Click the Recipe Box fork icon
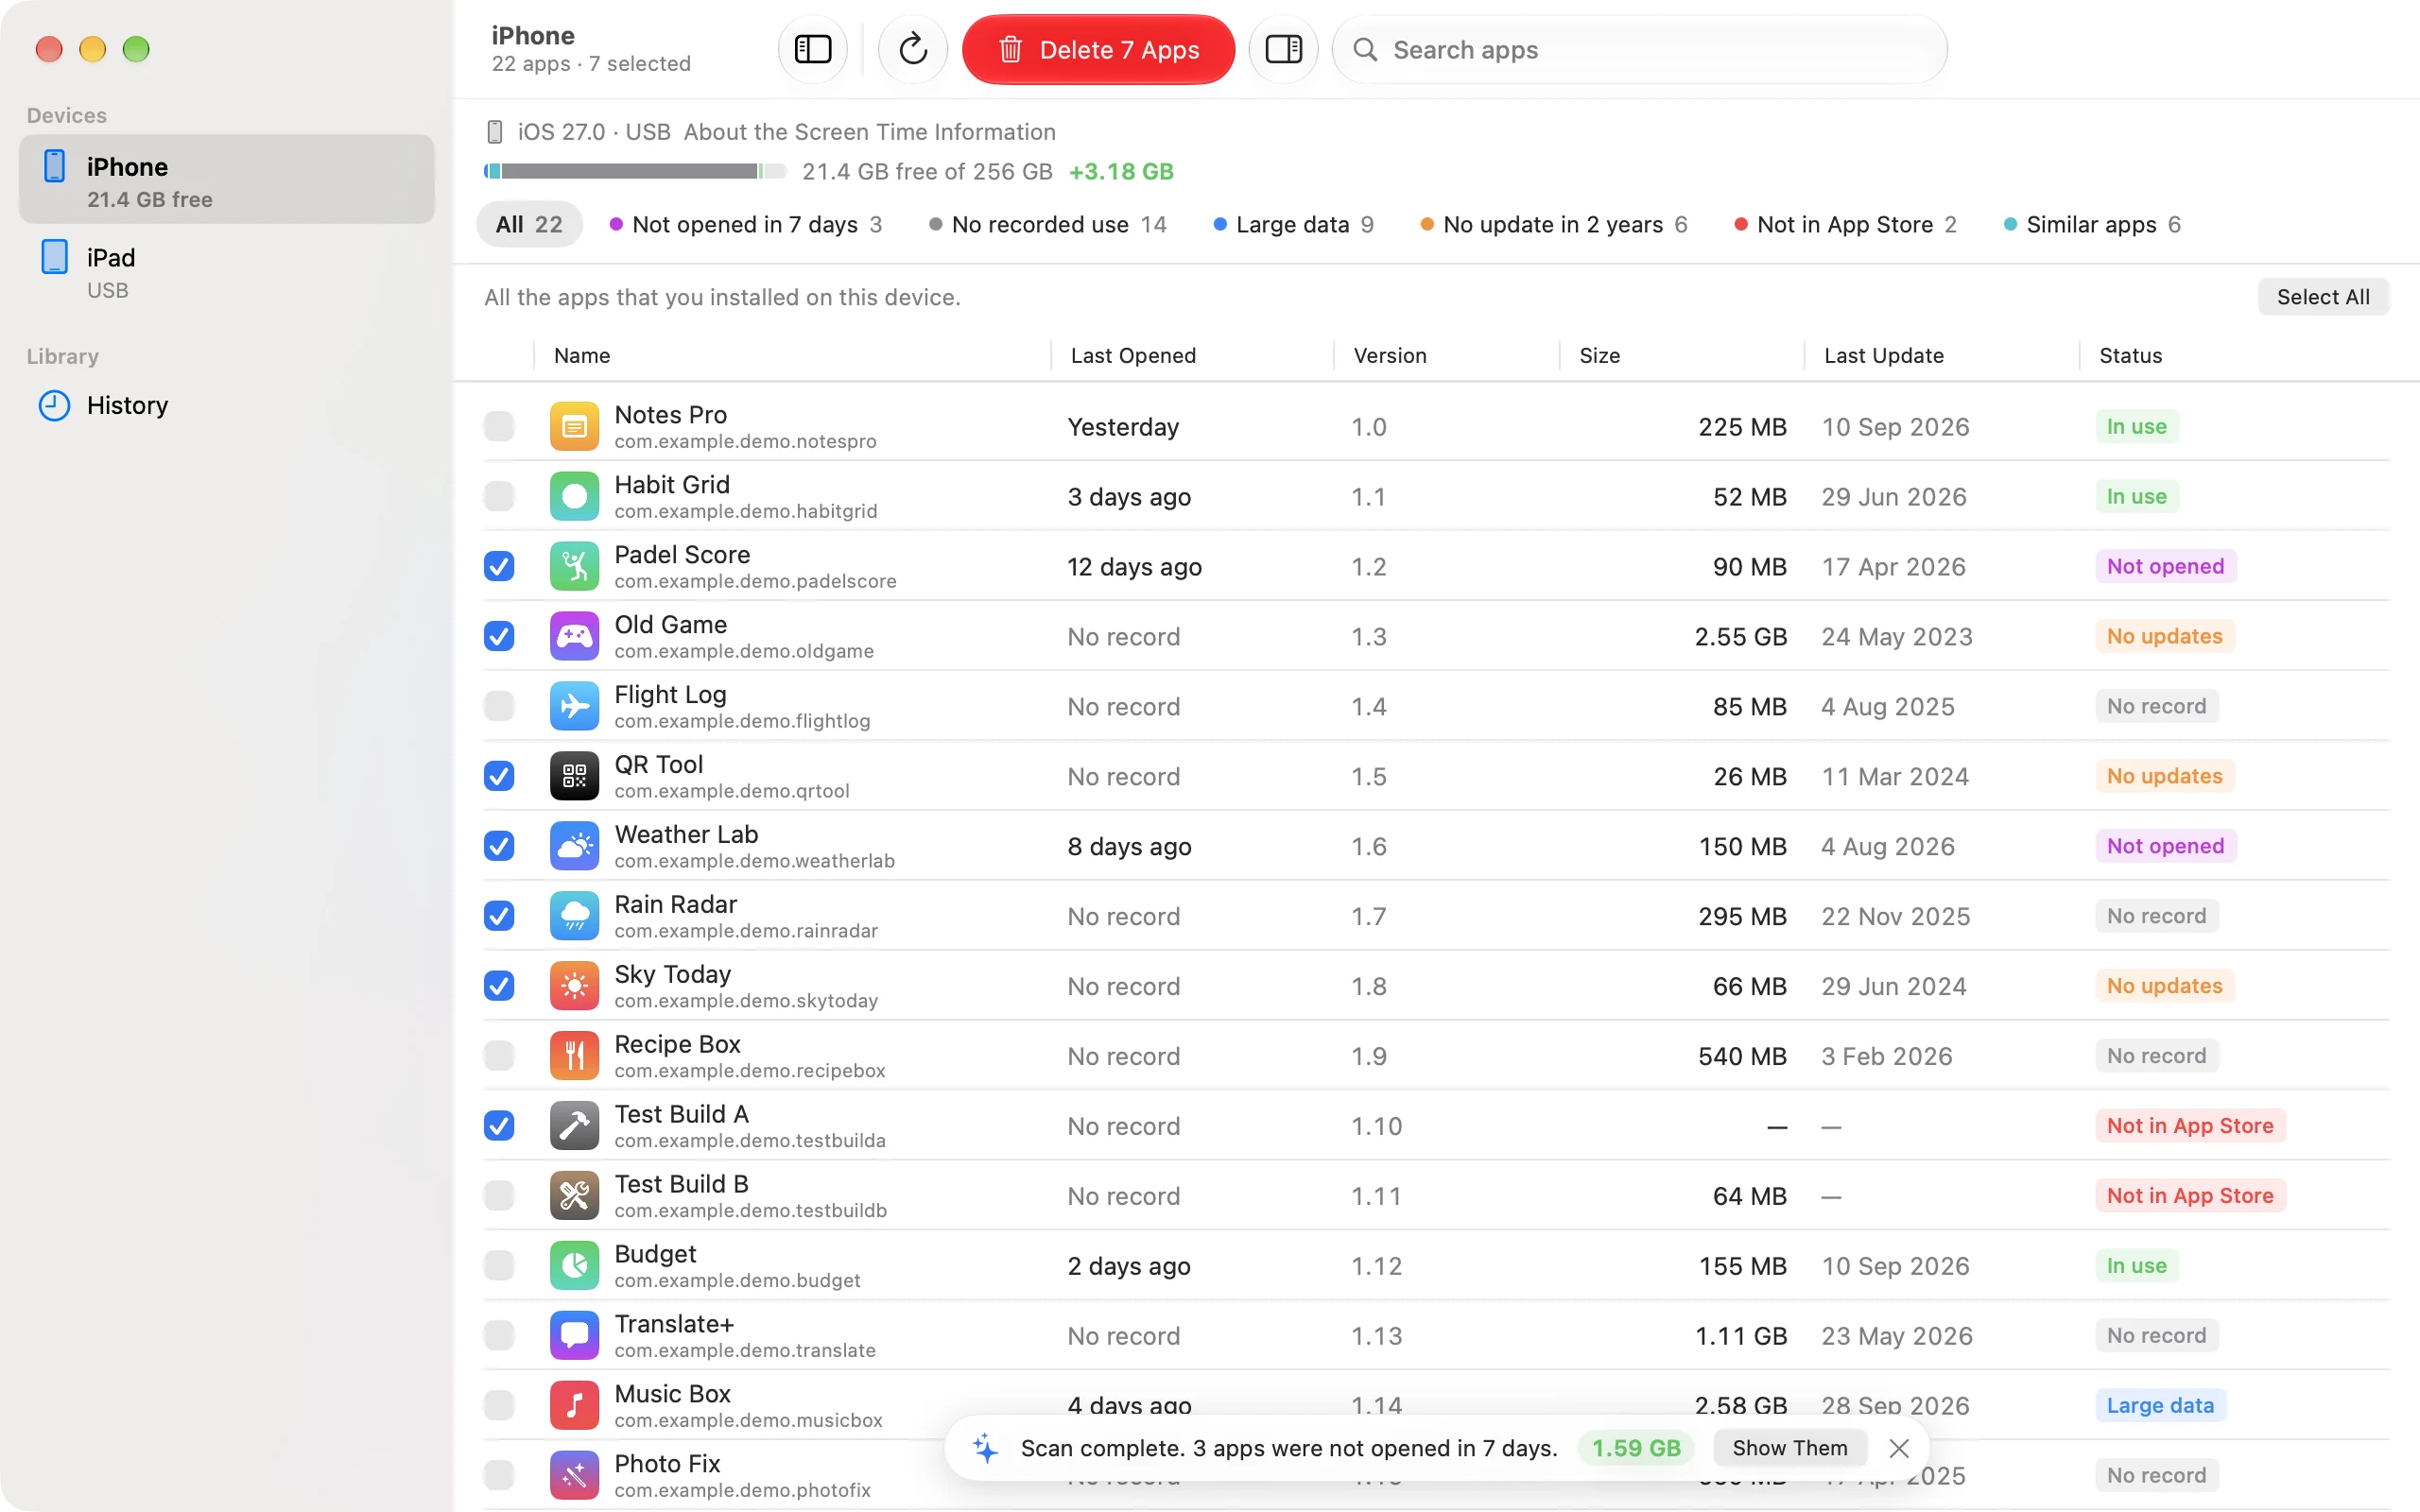Screen dimensions: 2420x1512 [x=574, y=1057]
